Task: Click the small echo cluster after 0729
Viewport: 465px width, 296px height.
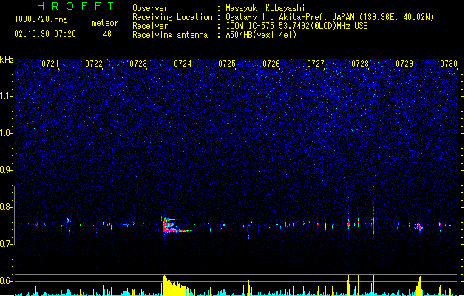Action: coord(418,227)
